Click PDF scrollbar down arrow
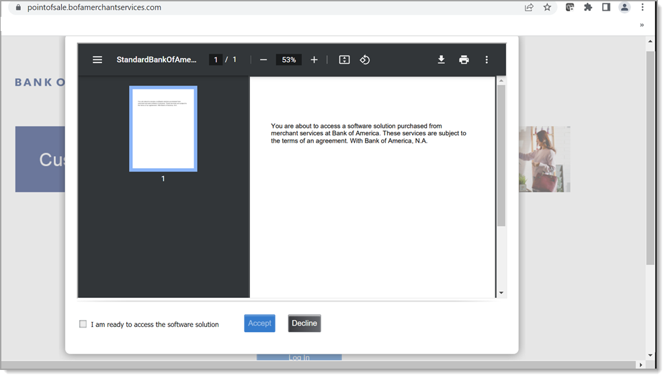 click(501, 293)
